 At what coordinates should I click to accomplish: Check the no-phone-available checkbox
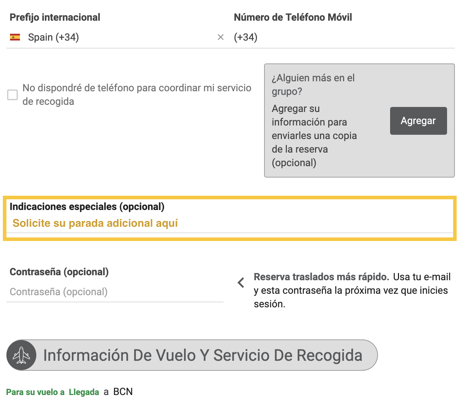[x=12, y=95]
